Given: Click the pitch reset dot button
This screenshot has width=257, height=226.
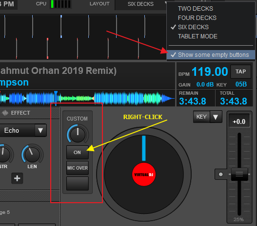Looking at the screenshot, I should tap(221, 174).
